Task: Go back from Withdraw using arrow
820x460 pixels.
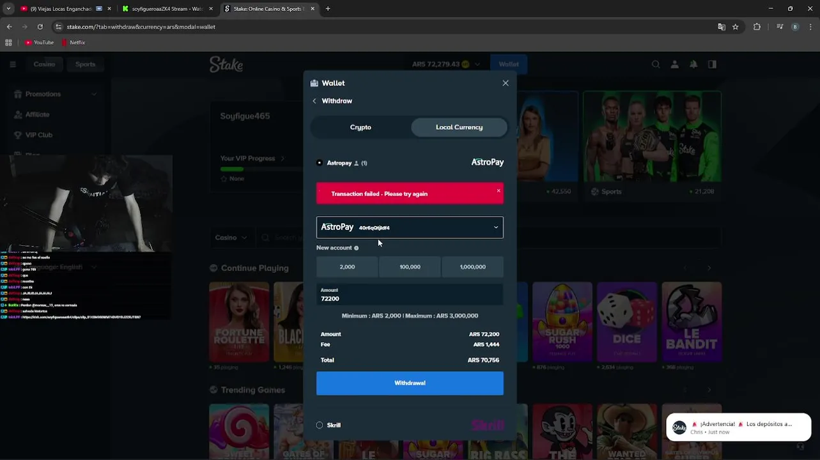Action: pyautogui.click(x=314, y=101)
